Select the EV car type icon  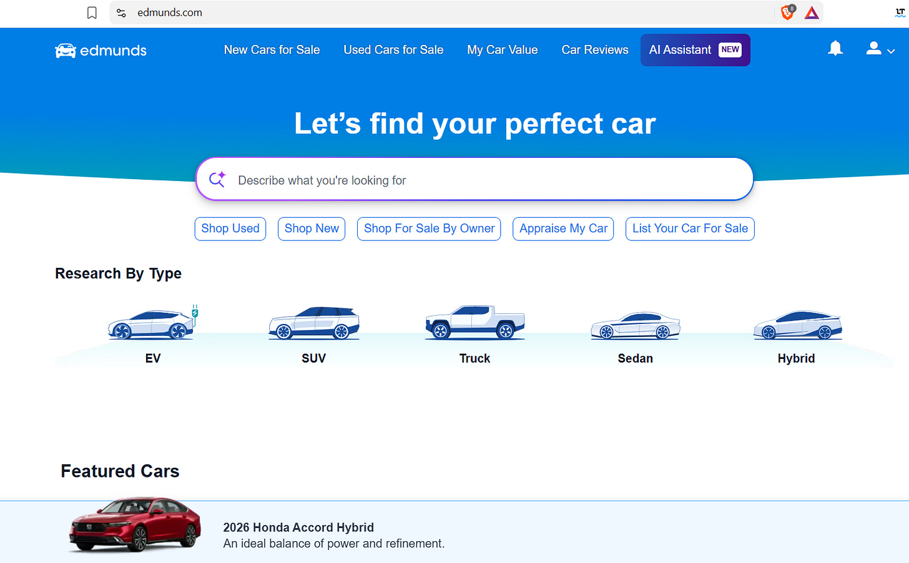(x=153, y=323)
